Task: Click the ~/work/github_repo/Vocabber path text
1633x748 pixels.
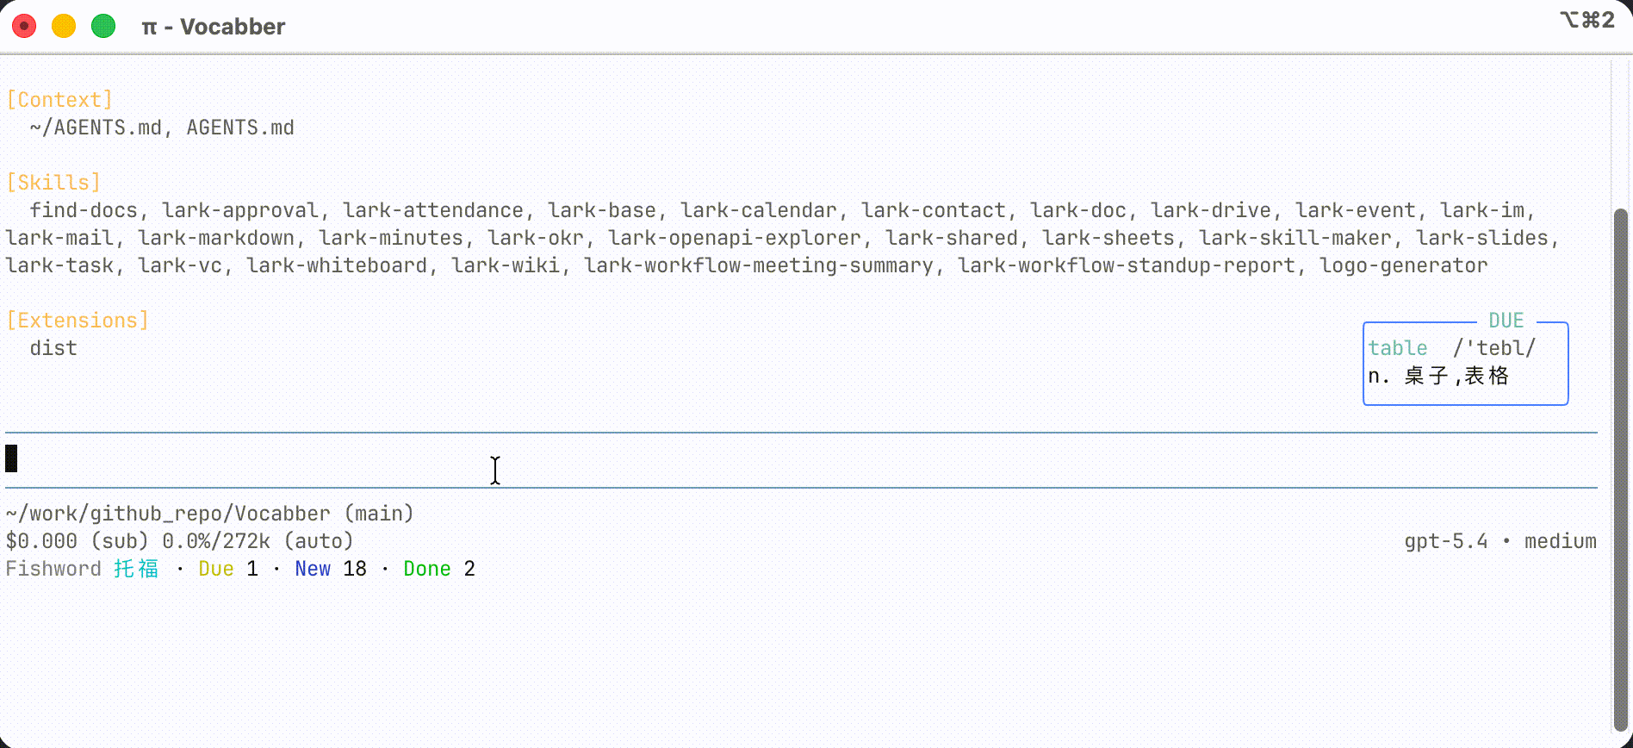Action: [x=168, y=514]
